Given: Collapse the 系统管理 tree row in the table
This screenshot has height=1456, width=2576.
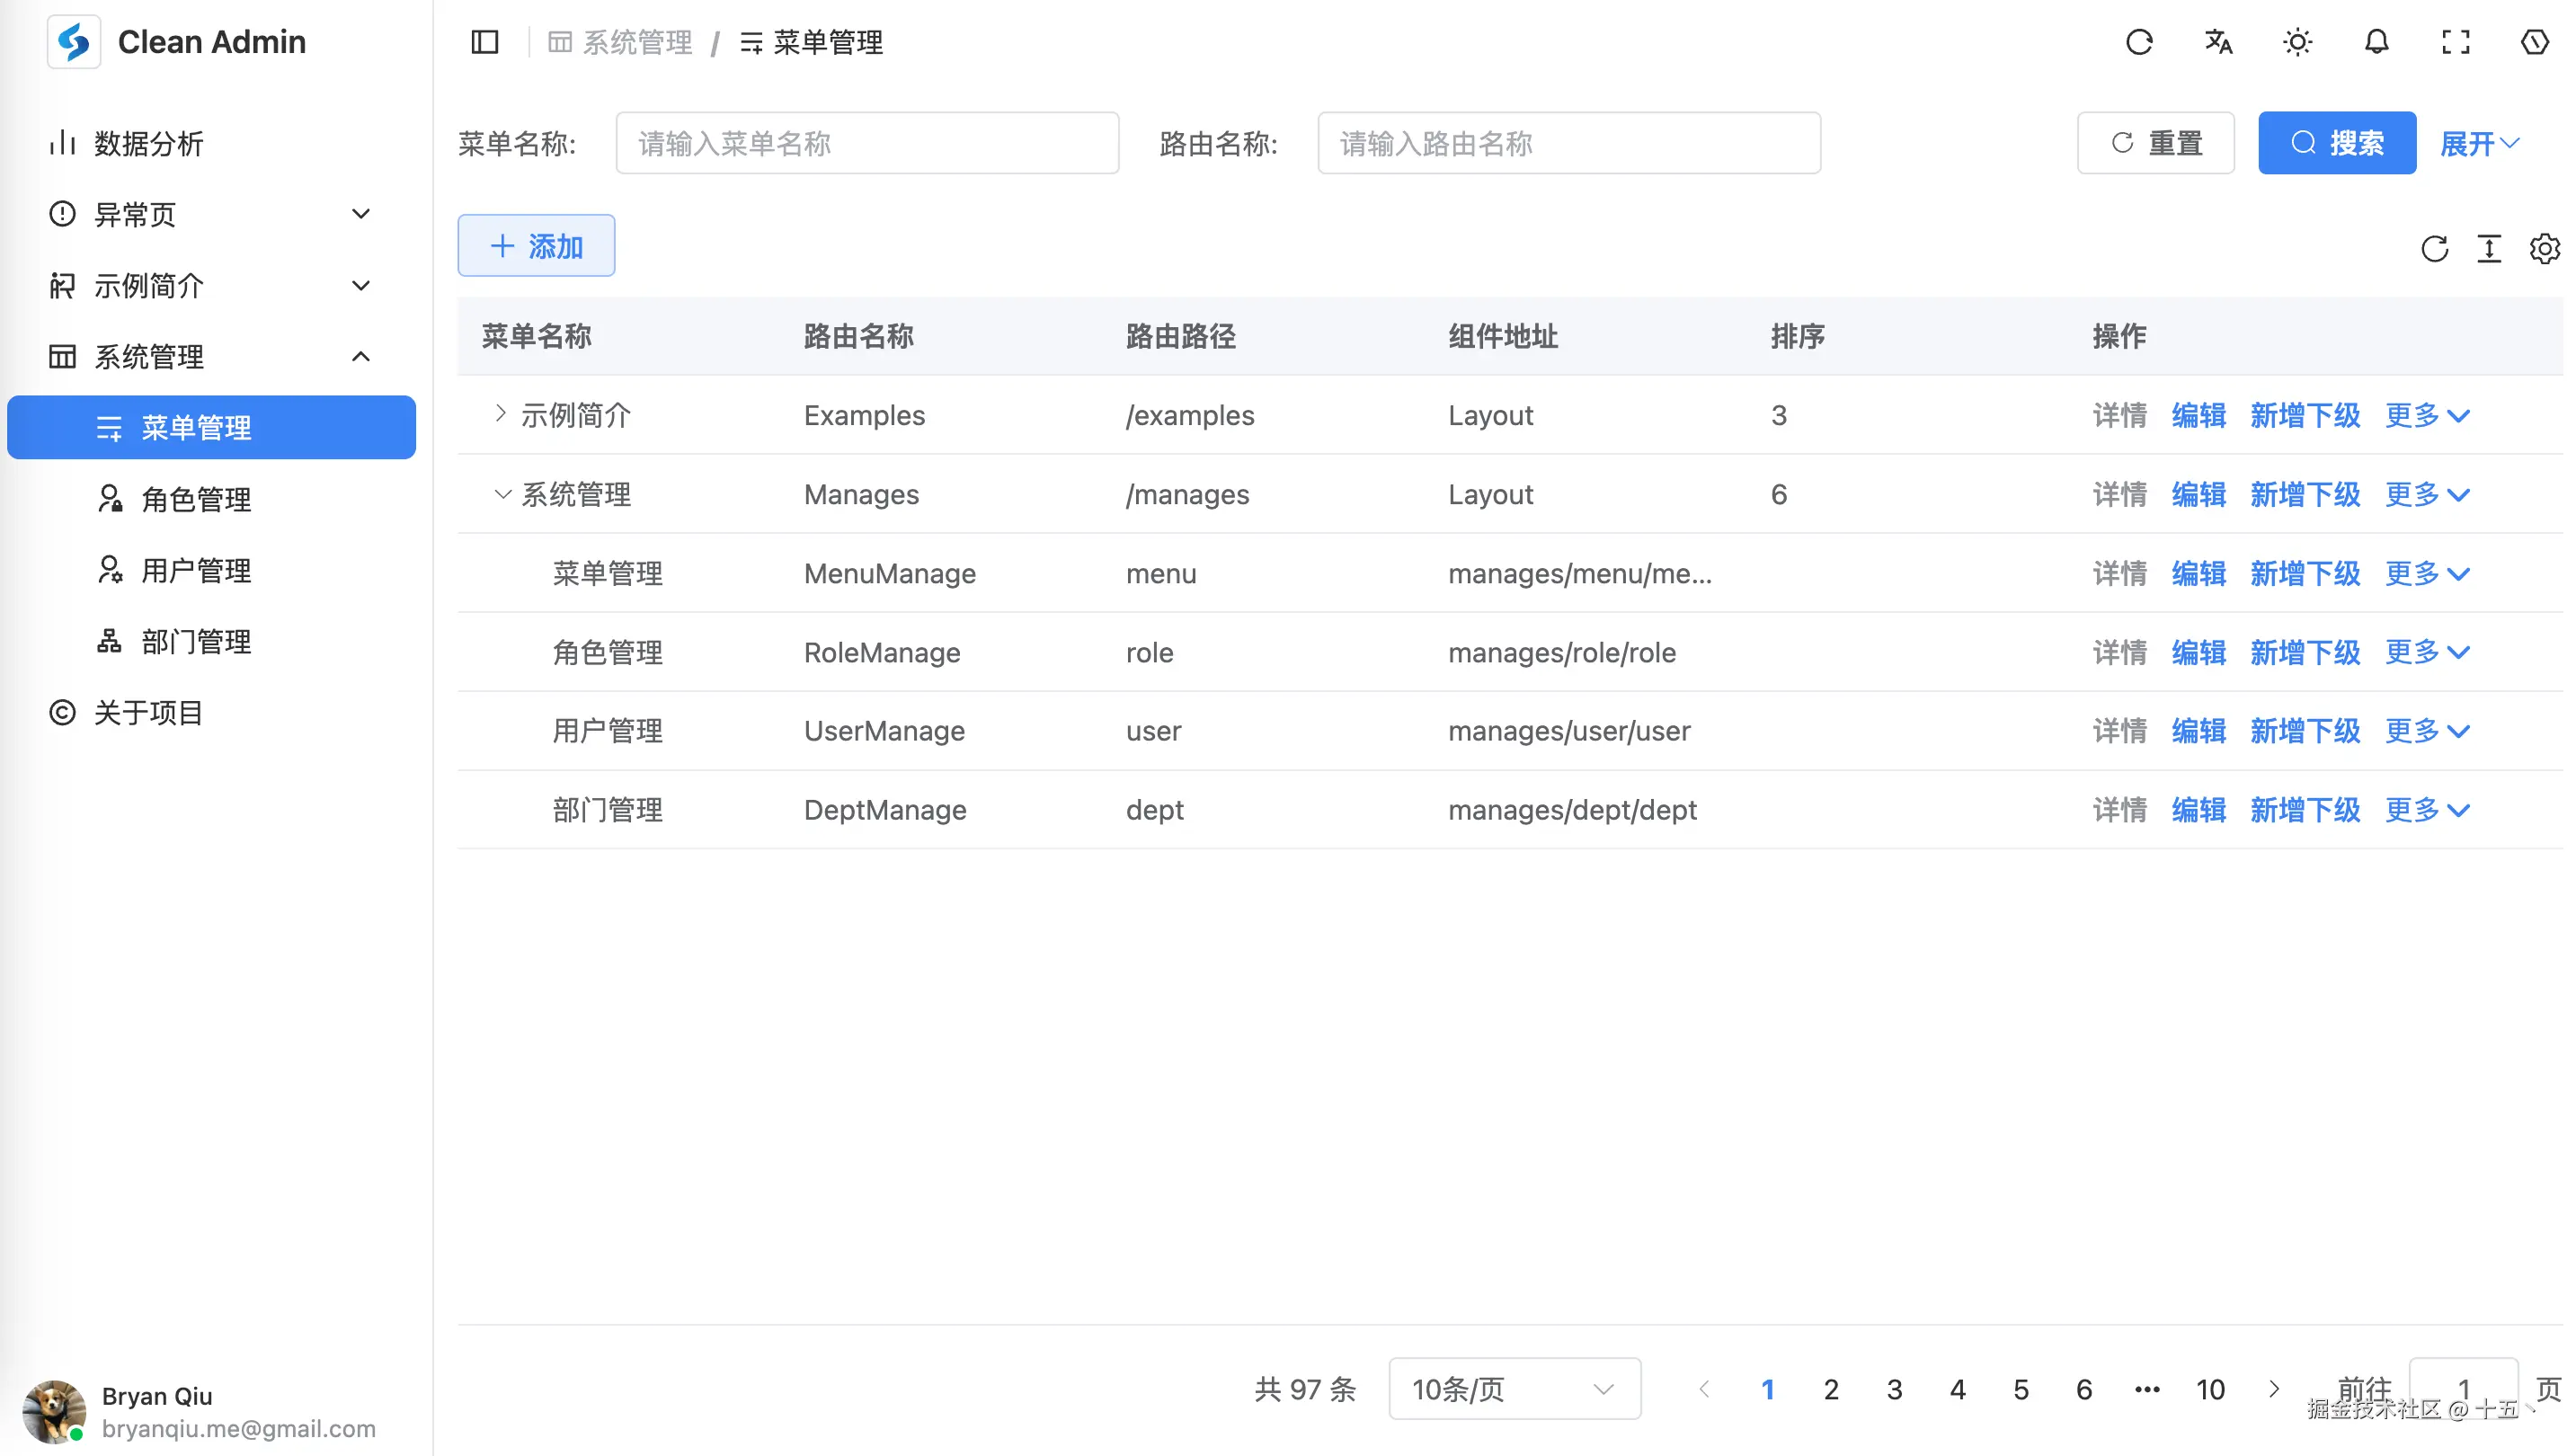Looking at the screenshot, I should (x=502, y=494).
